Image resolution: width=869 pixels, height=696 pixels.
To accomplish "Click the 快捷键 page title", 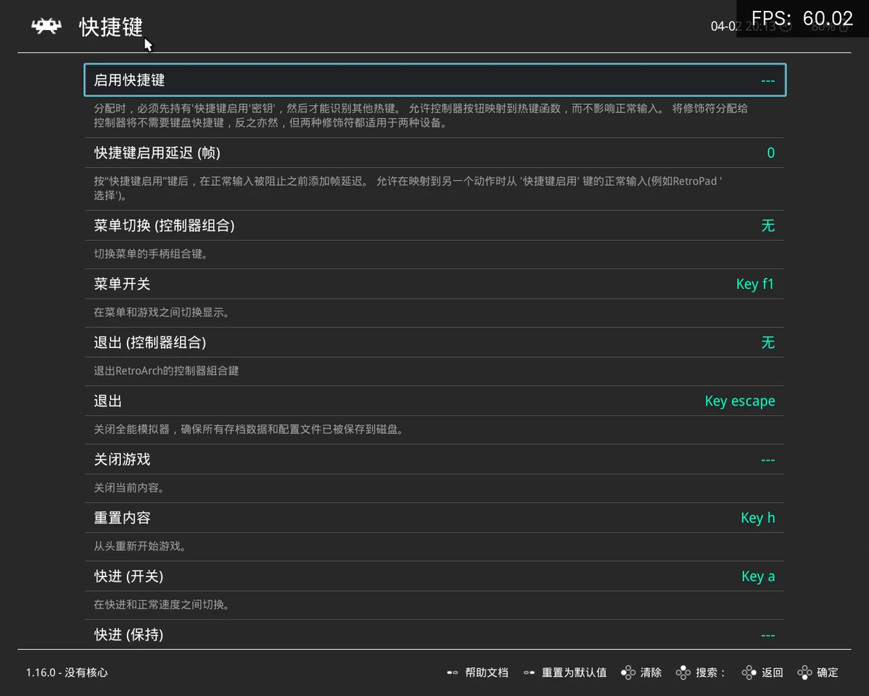I will pyautogui.click(x=111, y=26).
